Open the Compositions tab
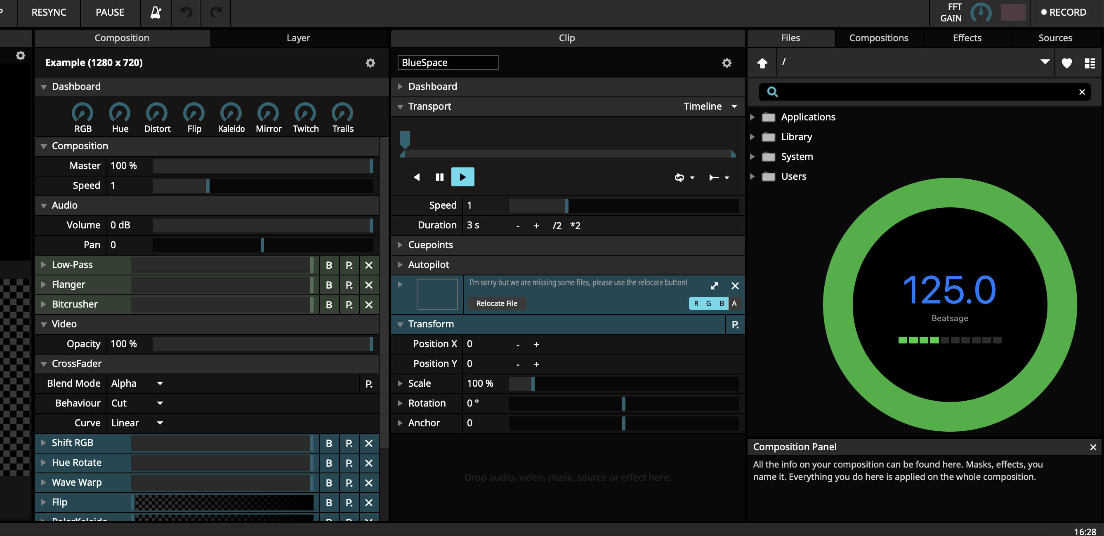Viewport: 1104px width, 536px height. (x=879, y=38)
